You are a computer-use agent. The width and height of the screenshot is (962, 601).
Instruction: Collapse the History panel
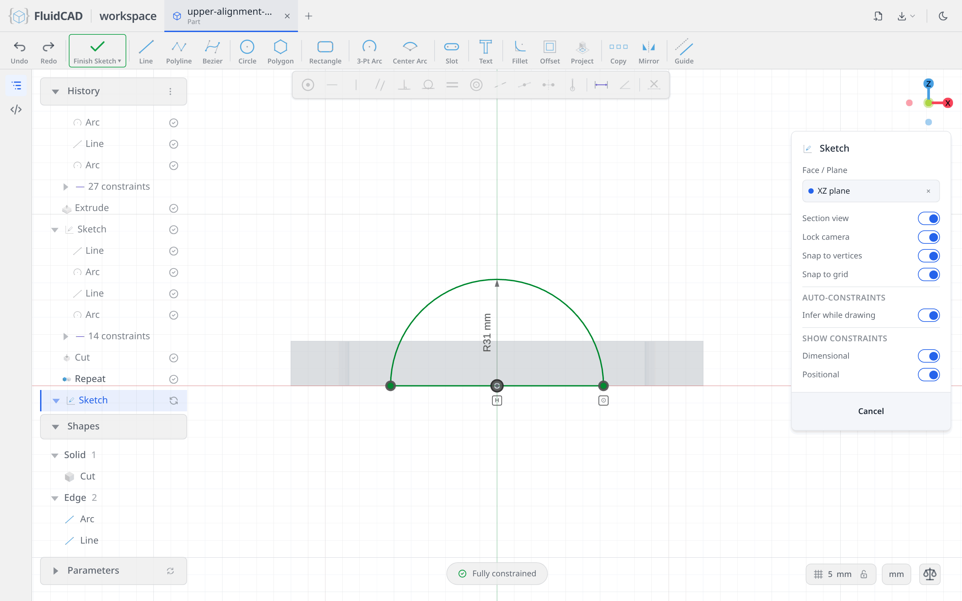[x=55, y=91]
